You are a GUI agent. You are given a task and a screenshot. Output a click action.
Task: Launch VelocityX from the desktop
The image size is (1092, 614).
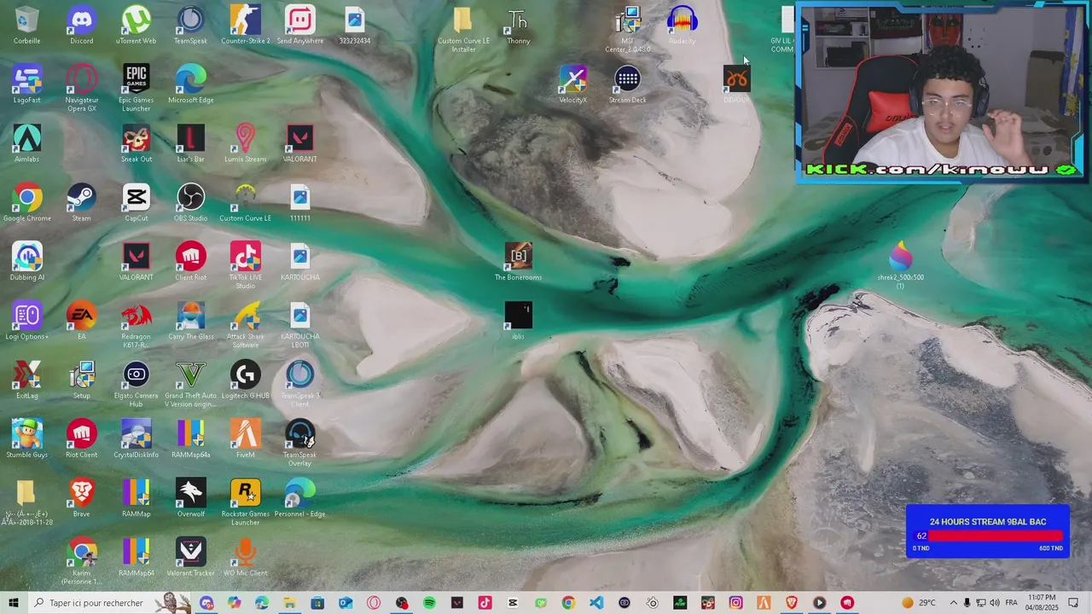pos(572,84)
